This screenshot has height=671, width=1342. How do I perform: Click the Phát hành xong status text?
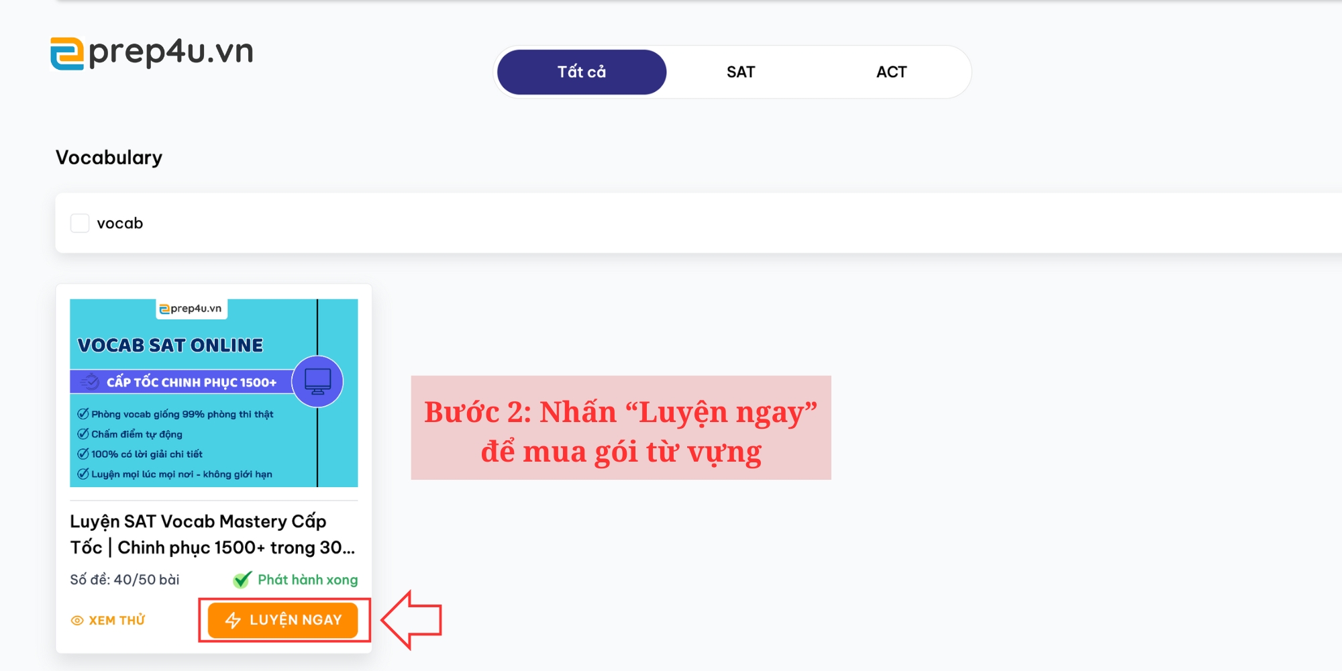tap(308, 580)
